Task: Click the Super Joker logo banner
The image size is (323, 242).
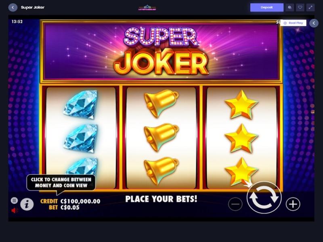Action: click(161, 51)
